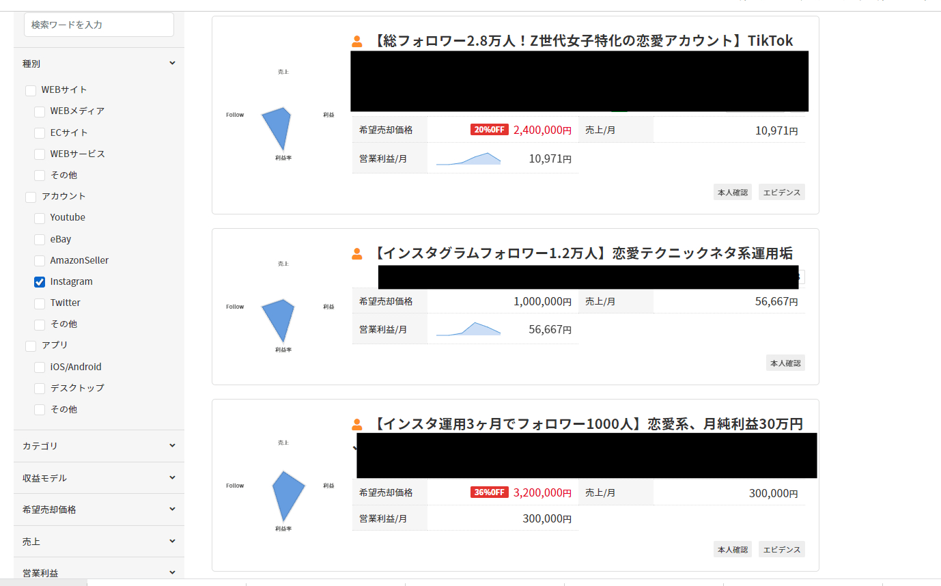Viewport: 941px width, 586px height.
Task: Expand the 希望売却価格 filter section
Action: coord(99,510)
